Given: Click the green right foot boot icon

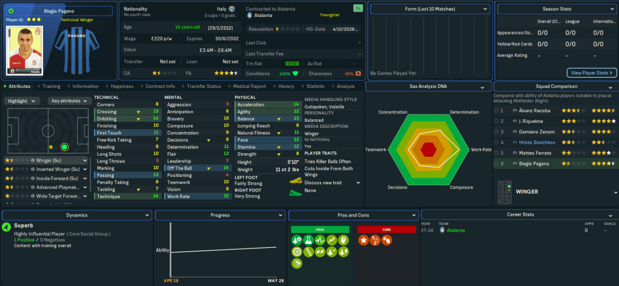Looking at the screenshot, I should tap(295, 192).
